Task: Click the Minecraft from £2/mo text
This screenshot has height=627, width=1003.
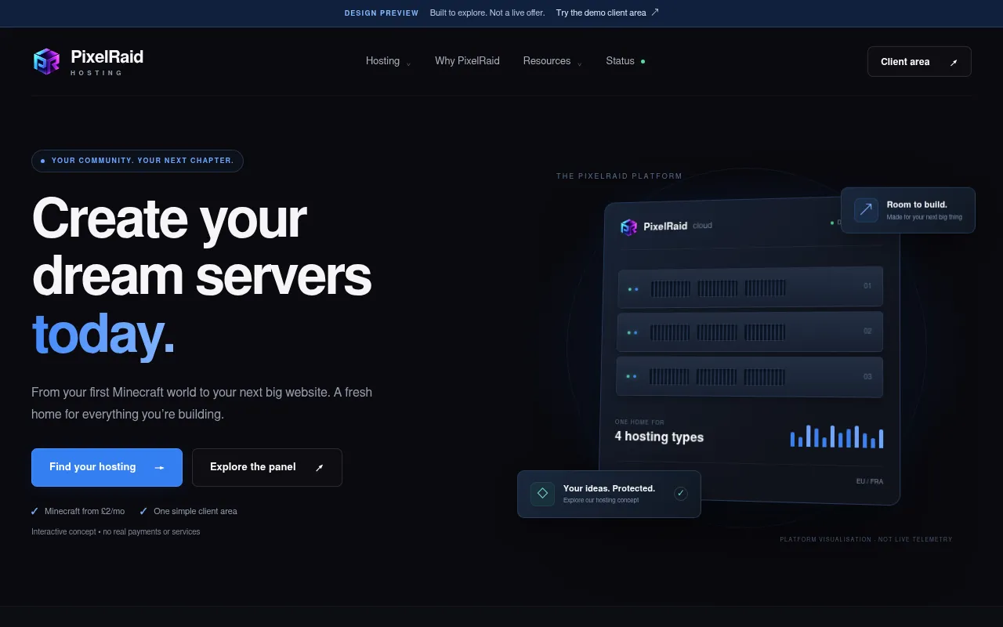Action: click(x=85, y=511)
